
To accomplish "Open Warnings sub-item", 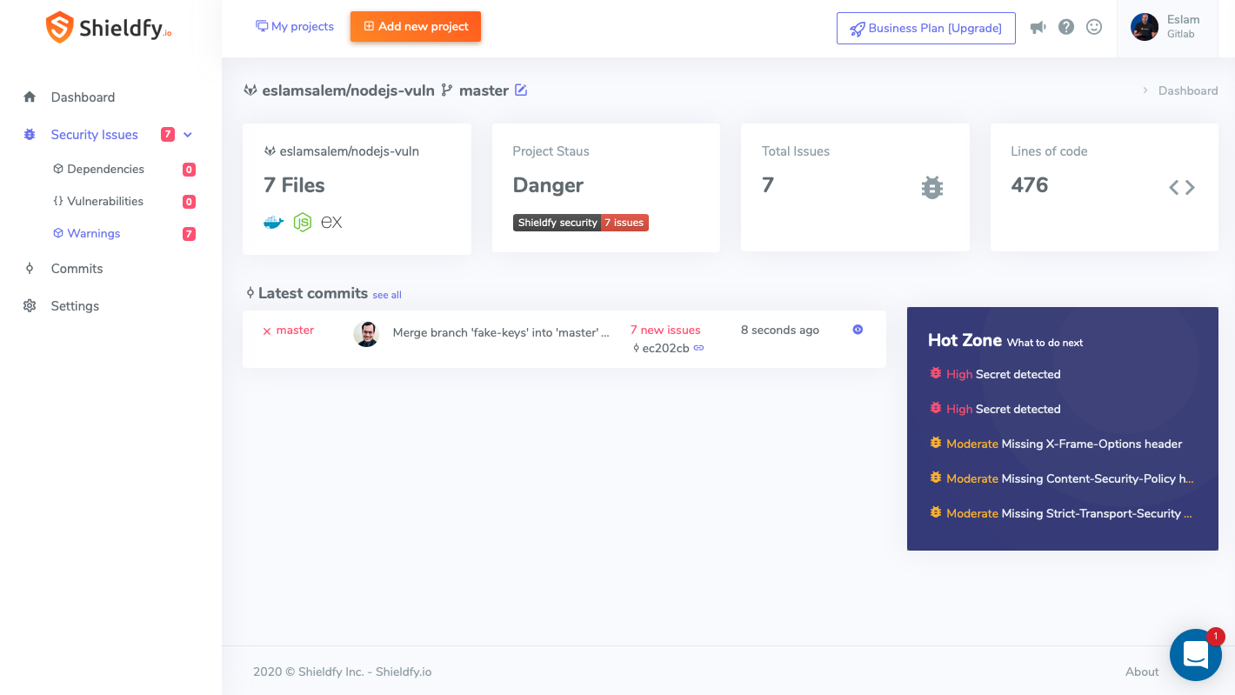I will [94, 233].
